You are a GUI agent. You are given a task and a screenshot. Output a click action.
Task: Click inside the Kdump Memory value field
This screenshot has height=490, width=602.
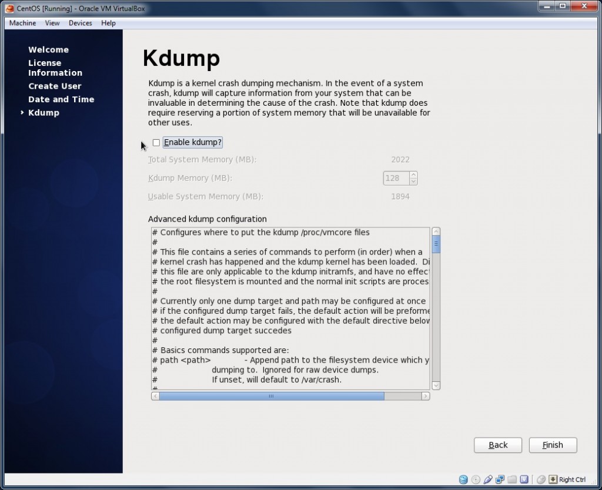pyautogui.click(x=396, y=178)
